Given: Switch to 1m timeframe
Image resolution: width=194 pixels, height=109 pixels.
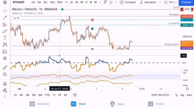Looking at the screenshot, I should coord(33,2).
